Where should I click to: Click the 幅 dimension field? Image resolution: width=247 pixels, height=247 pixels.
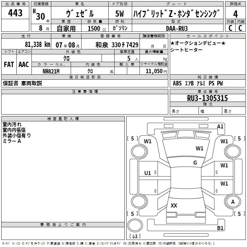point(210,111)
